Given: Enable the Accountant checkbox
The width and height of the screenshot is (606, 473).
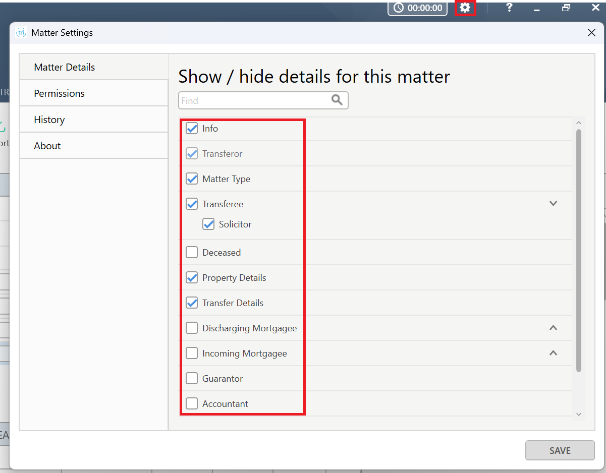Looking at the screenshot, I should point(192,403).
